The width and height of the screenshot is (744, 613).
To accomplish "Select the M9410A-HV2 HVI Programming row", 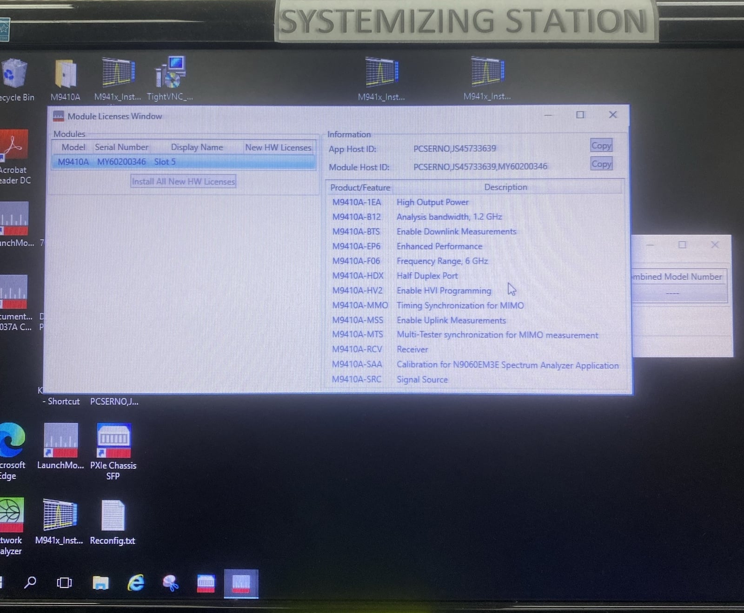I will [x=474, y=290].
